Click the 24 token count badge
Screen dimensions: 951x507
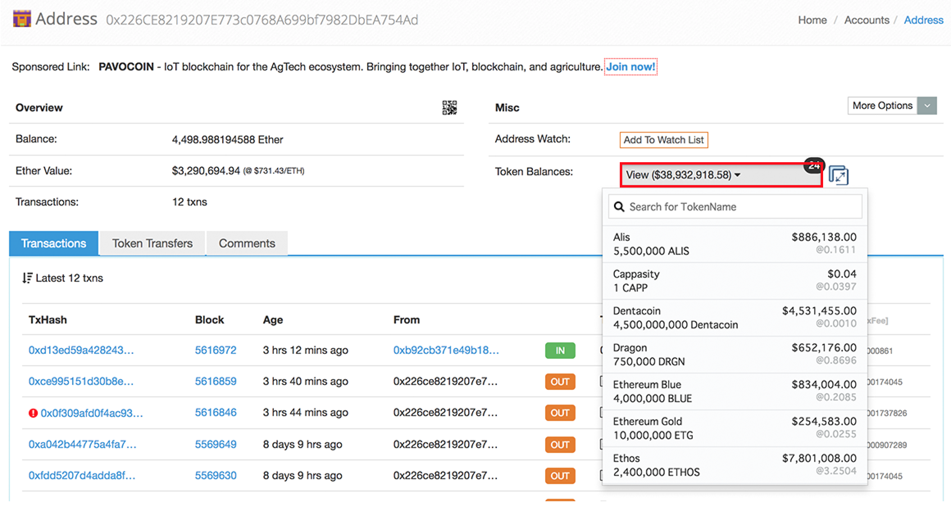[814, 165]
